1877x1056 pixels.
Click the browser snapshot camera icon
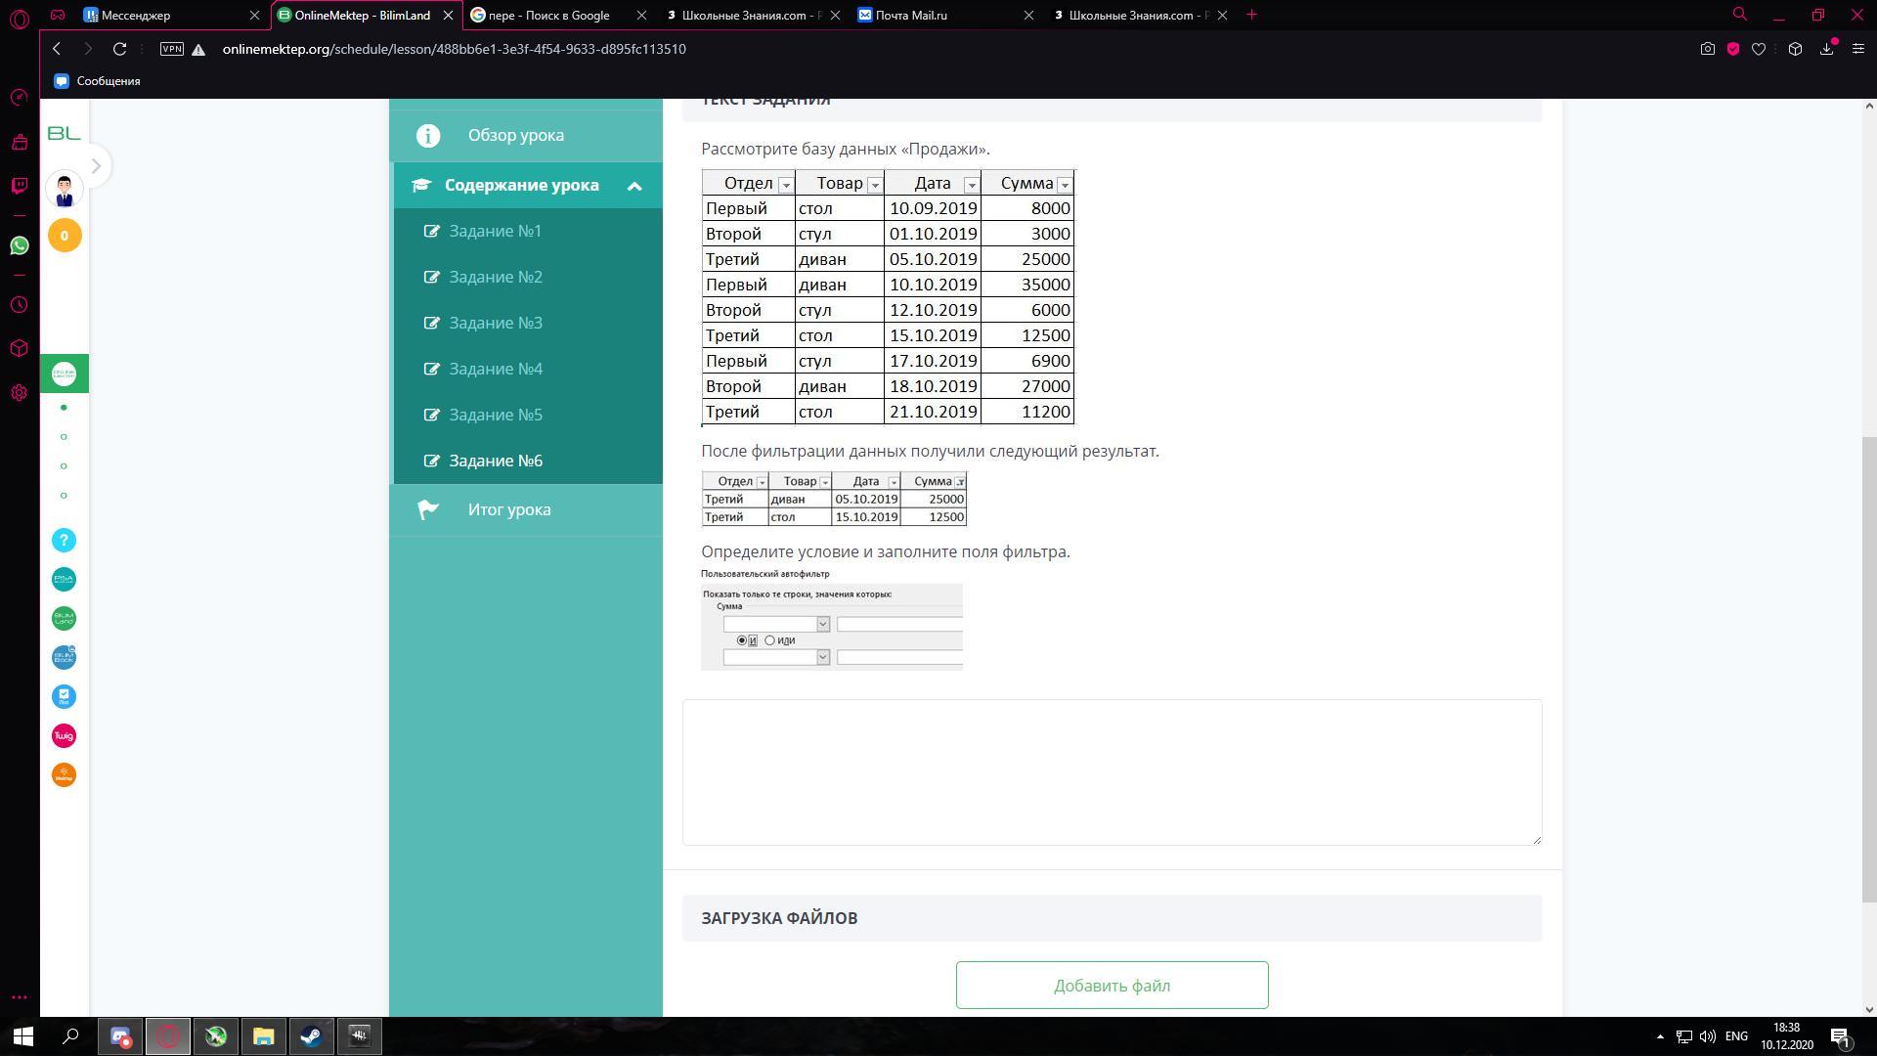pyautogui.click(x=1707, y=49)
